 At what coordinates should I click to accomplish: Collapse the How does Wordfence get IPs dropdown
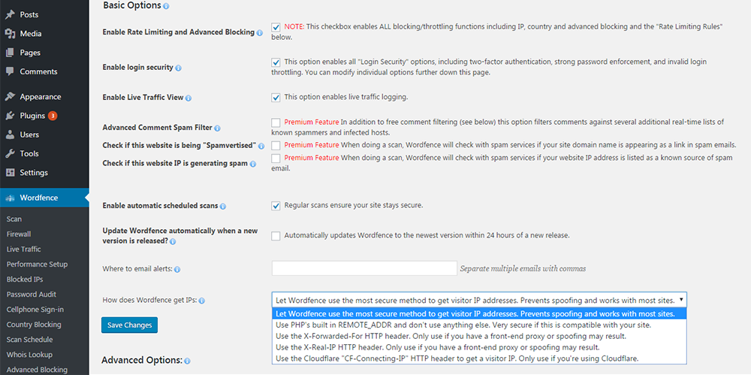(479, 300)
